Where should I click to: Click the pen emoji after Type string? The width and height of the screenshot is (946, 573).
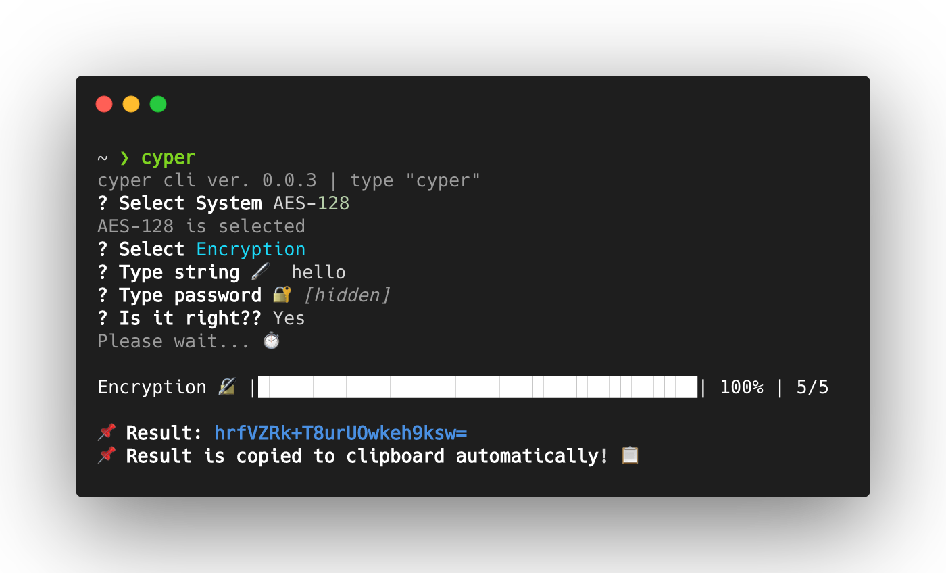point(260,272)
